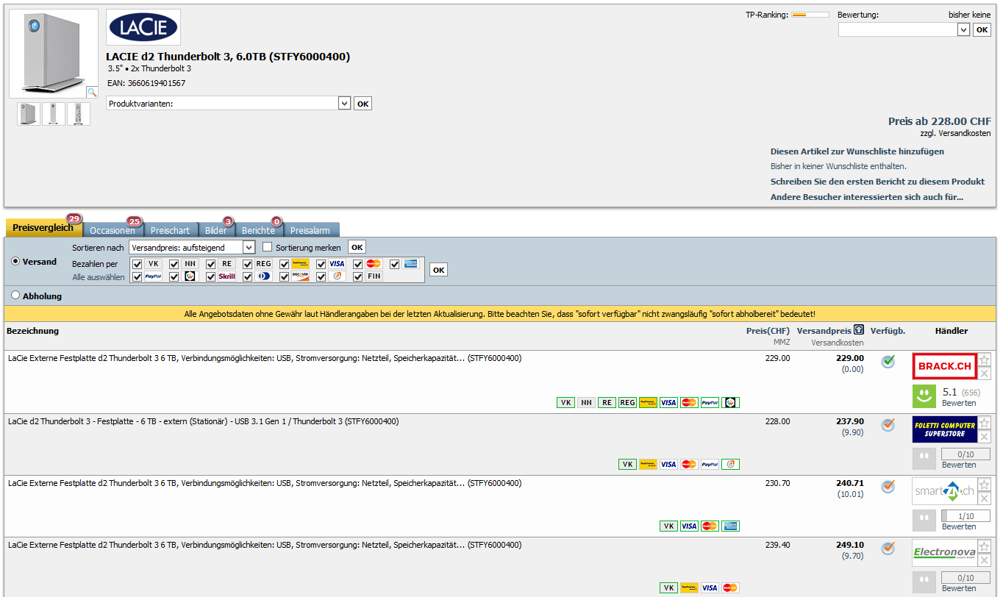This screenshot has height=597, width=1003.
Task: Click the smart4.ch merchant logo
Action: click(x=944, y=491)
